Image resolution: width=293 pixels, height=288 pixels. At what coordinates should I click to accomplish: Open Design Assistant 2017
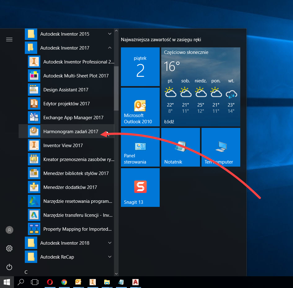point(66,90)
